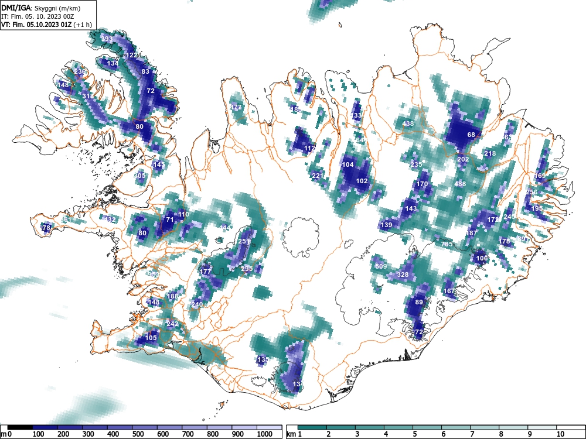This screenshot has height=439, width=586.
Task: Click the '100' label on the metre legend
Action: pyautogui.click(x=39, y=434)
